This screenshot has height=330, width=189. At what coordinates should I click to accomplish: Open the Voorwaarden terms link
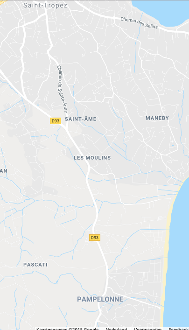[x=147, y=329]
